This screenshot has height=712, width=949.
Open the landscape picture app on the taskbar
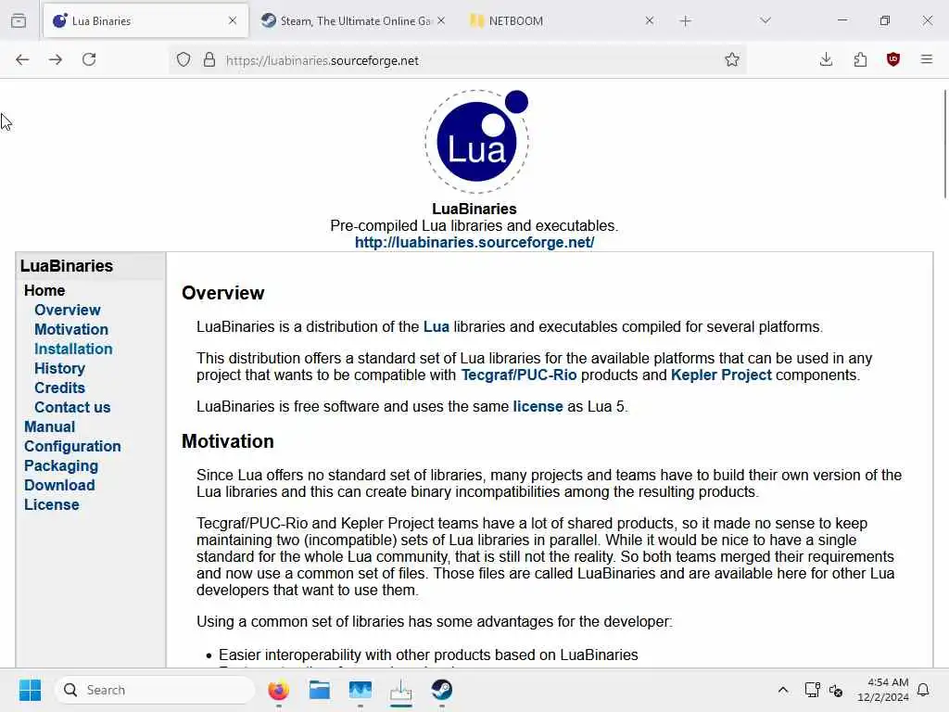[x=361, y=690]
